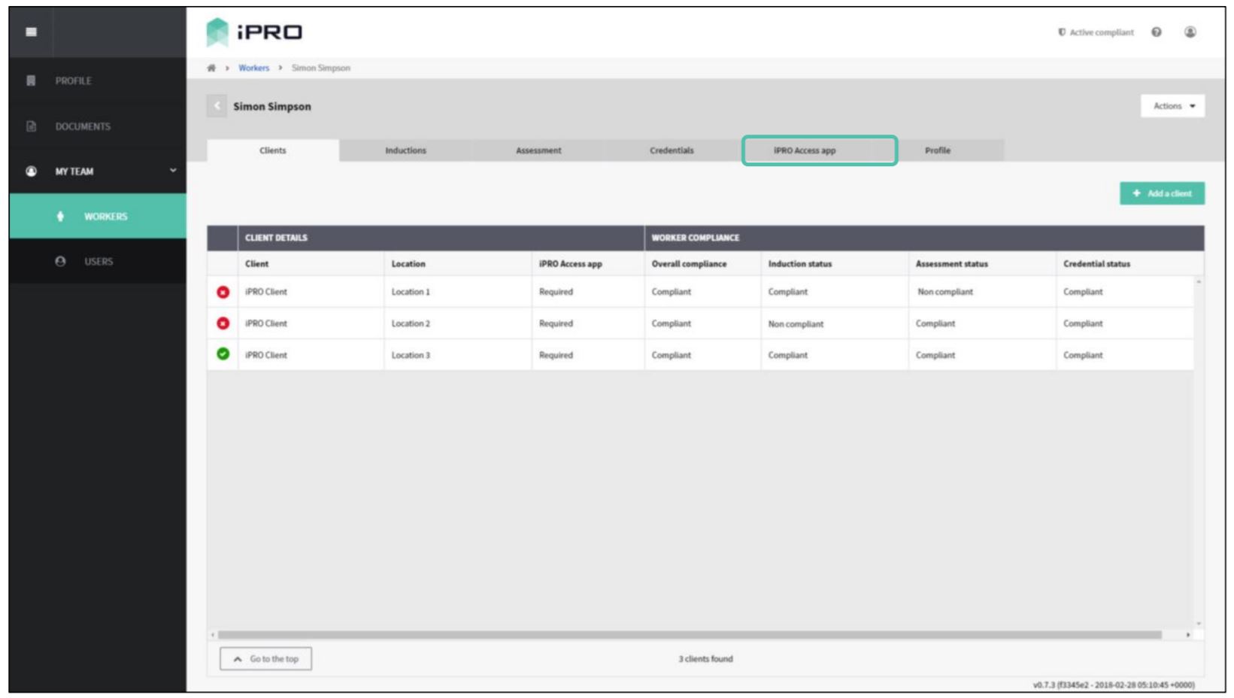Click the Active compliant shield status
Screen dimensions: 1234x698
[1096, 32]
